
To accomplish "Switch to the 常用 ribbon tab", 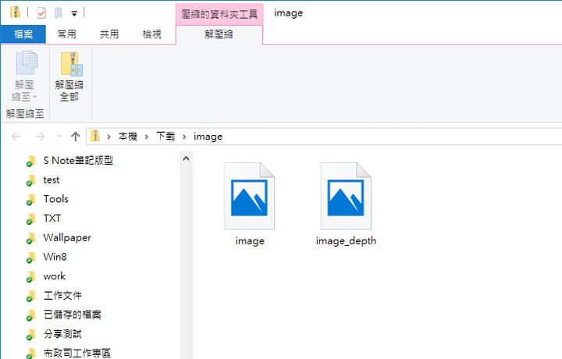I will 66,34.
